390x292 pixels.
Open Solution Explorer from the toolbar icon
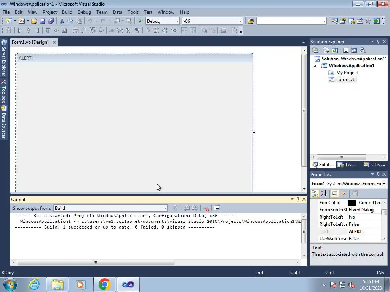(x=334, y=21)
